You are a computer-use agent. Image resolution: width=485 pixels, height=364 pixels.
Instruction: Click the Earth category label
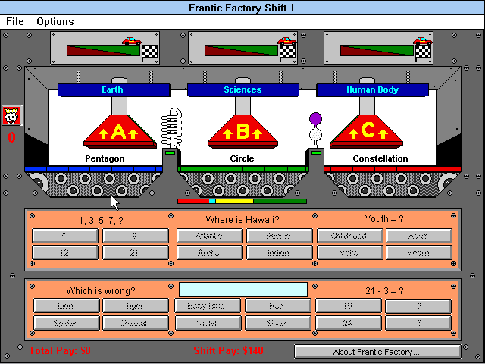114,89
